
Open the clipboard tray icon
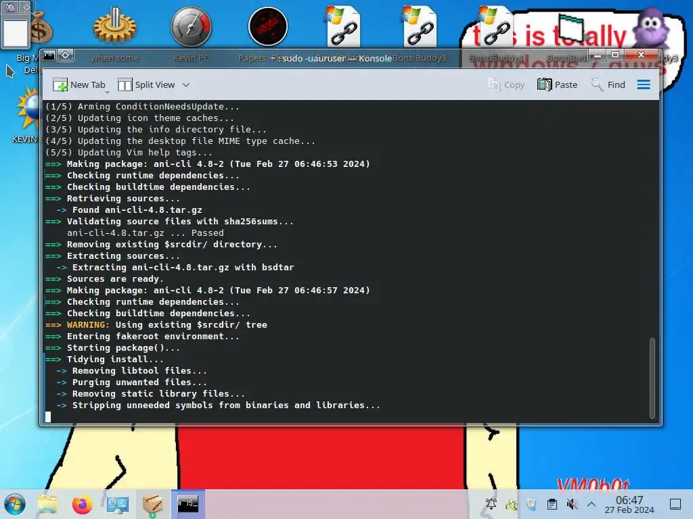tap(552, 504)
